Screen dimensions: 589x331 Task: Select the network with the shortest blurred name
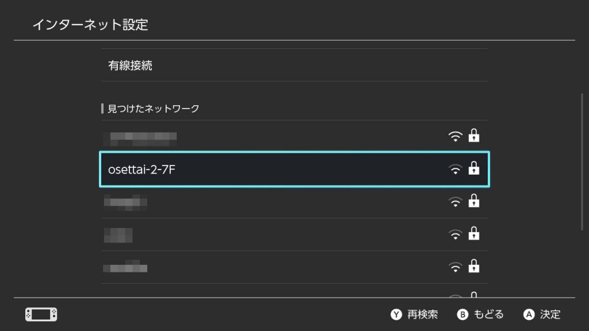tap(294, 234)
